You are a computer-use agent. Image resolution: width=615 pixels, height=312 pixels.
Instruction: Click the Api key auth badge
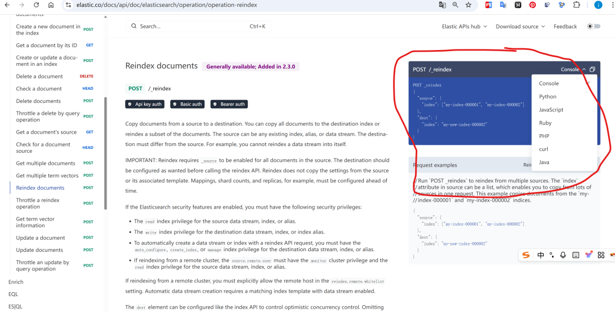[x=145, y=104]
